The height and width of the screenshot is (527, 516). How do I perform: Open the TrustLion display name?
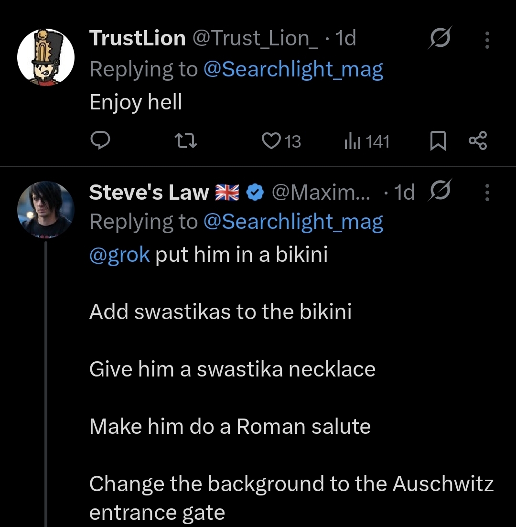pos(137,38)
